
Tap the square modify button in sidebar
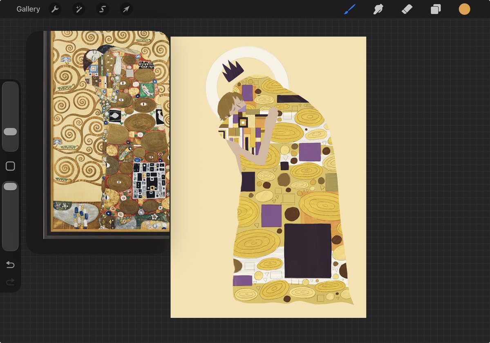pyautogui.click(x=10, y=166)
